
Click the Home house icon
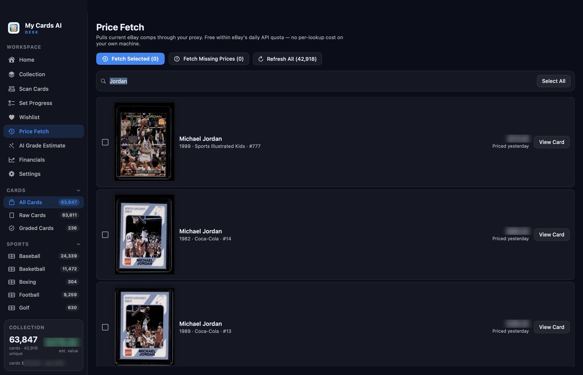point(12,60)
